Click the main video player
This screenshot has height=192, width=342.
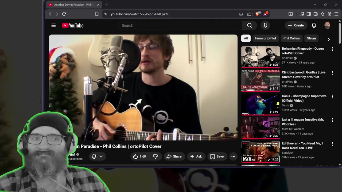(143, 87)
